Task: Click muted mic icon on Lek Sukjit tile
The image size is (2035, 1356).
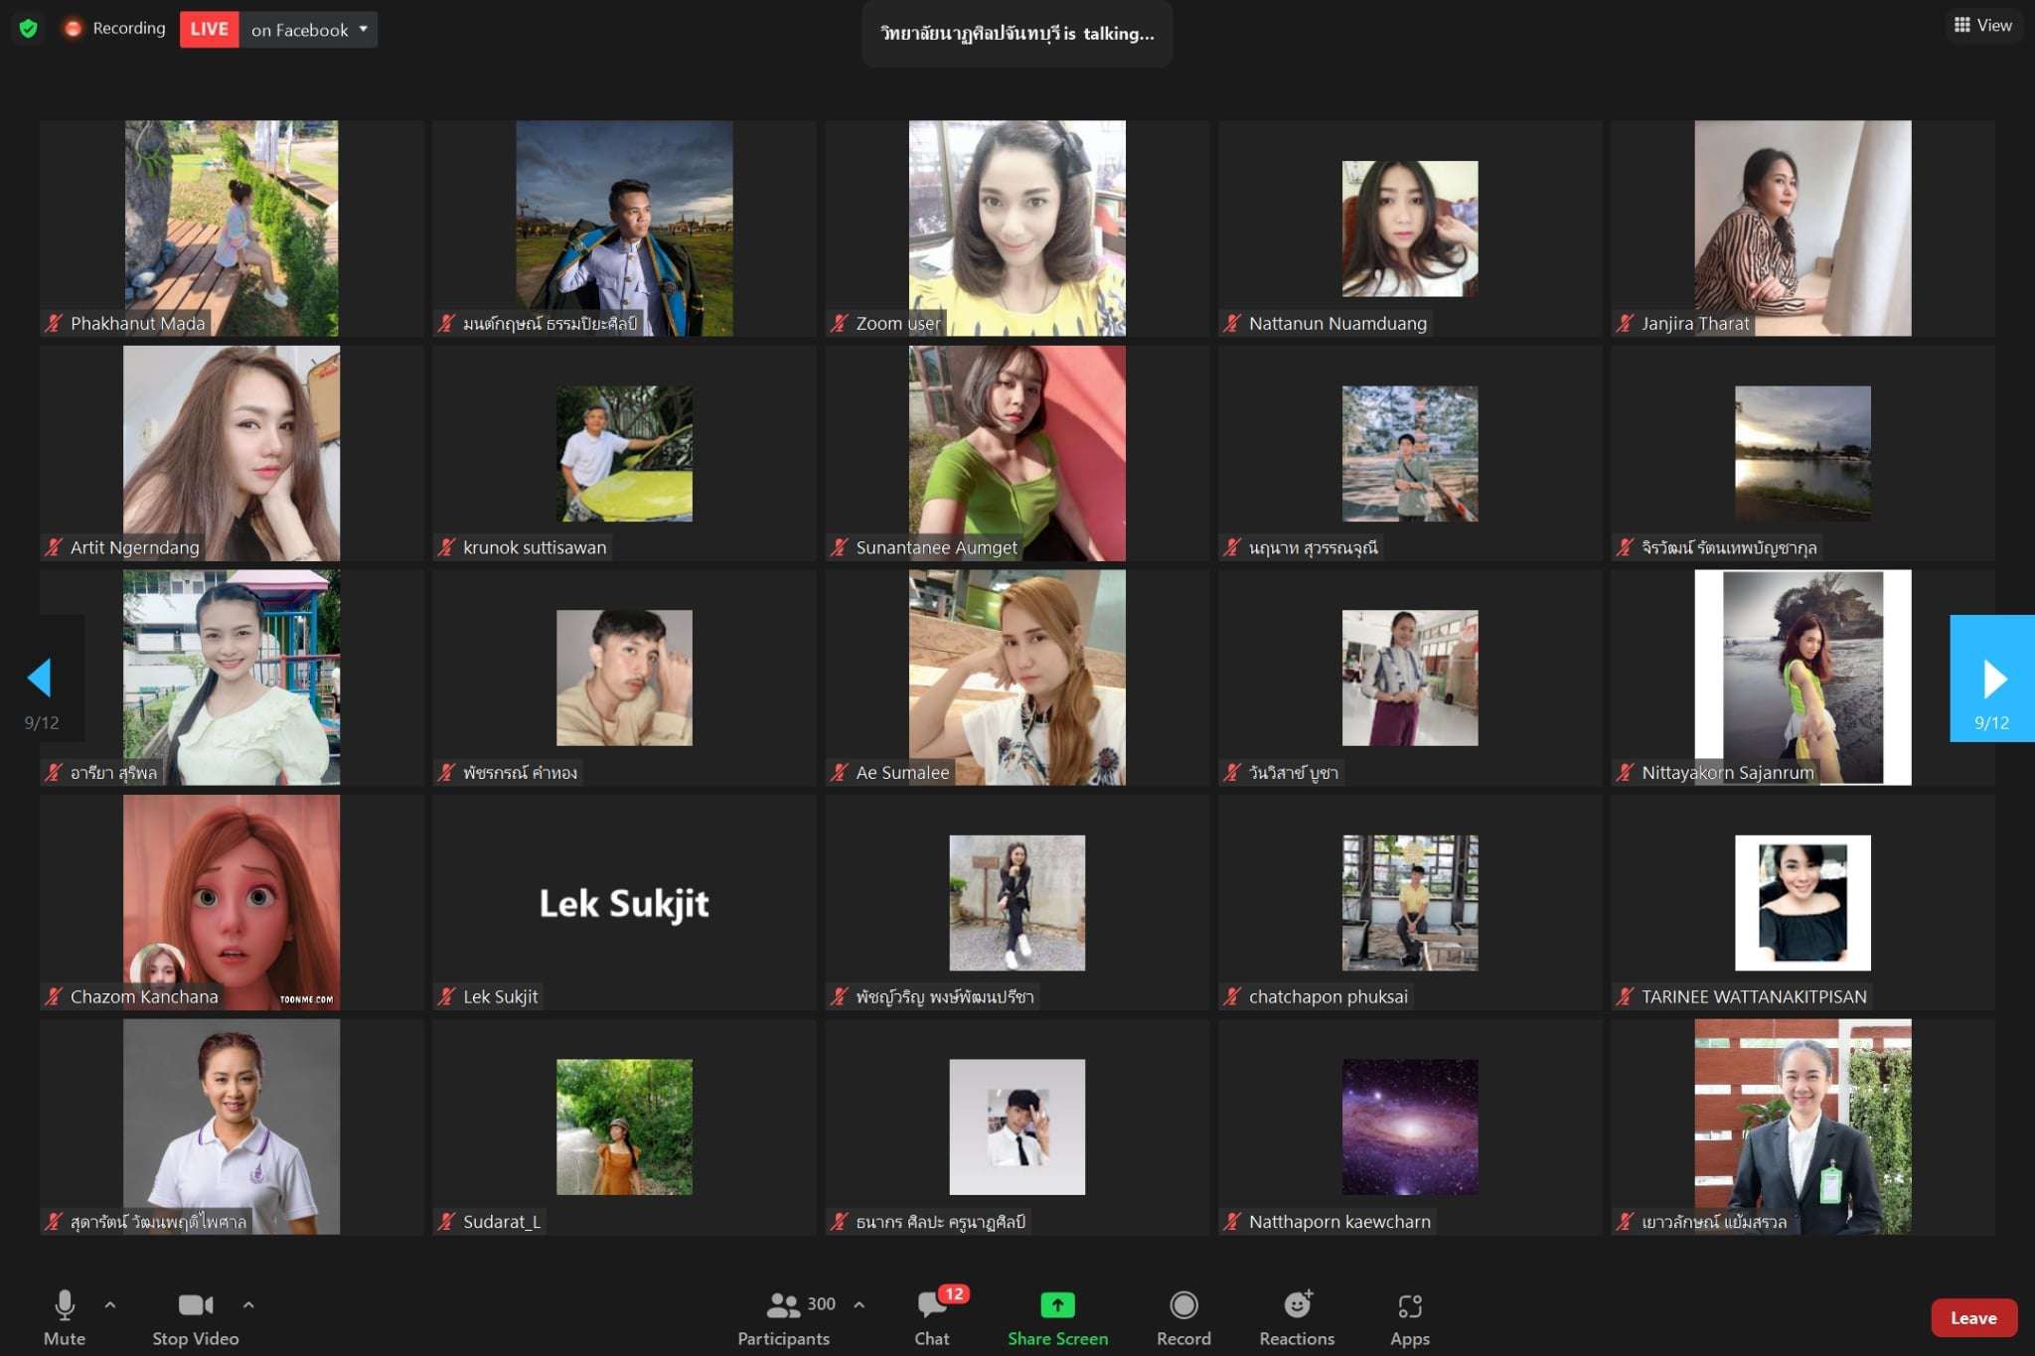Action: [x=447, y=996]
